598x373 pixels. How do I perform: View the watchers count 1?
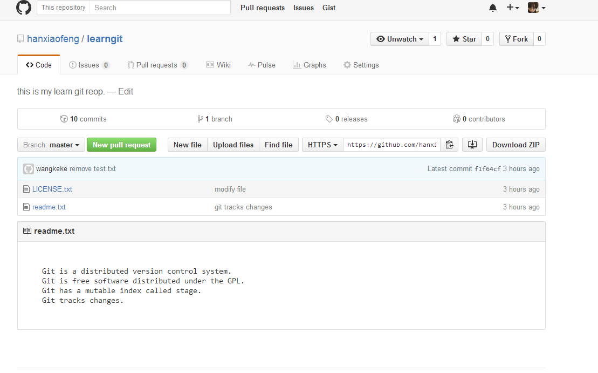coord(435,39)
